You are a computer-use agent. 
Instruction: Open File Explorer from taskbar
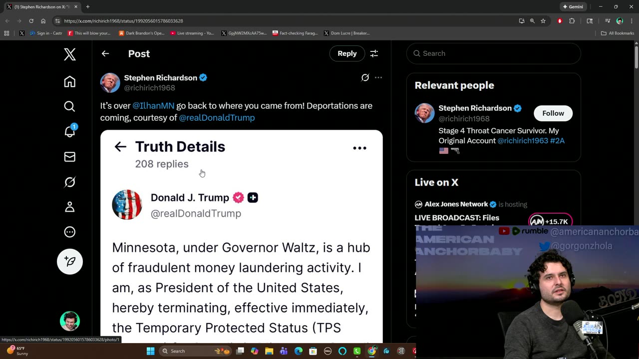[269, 351]
